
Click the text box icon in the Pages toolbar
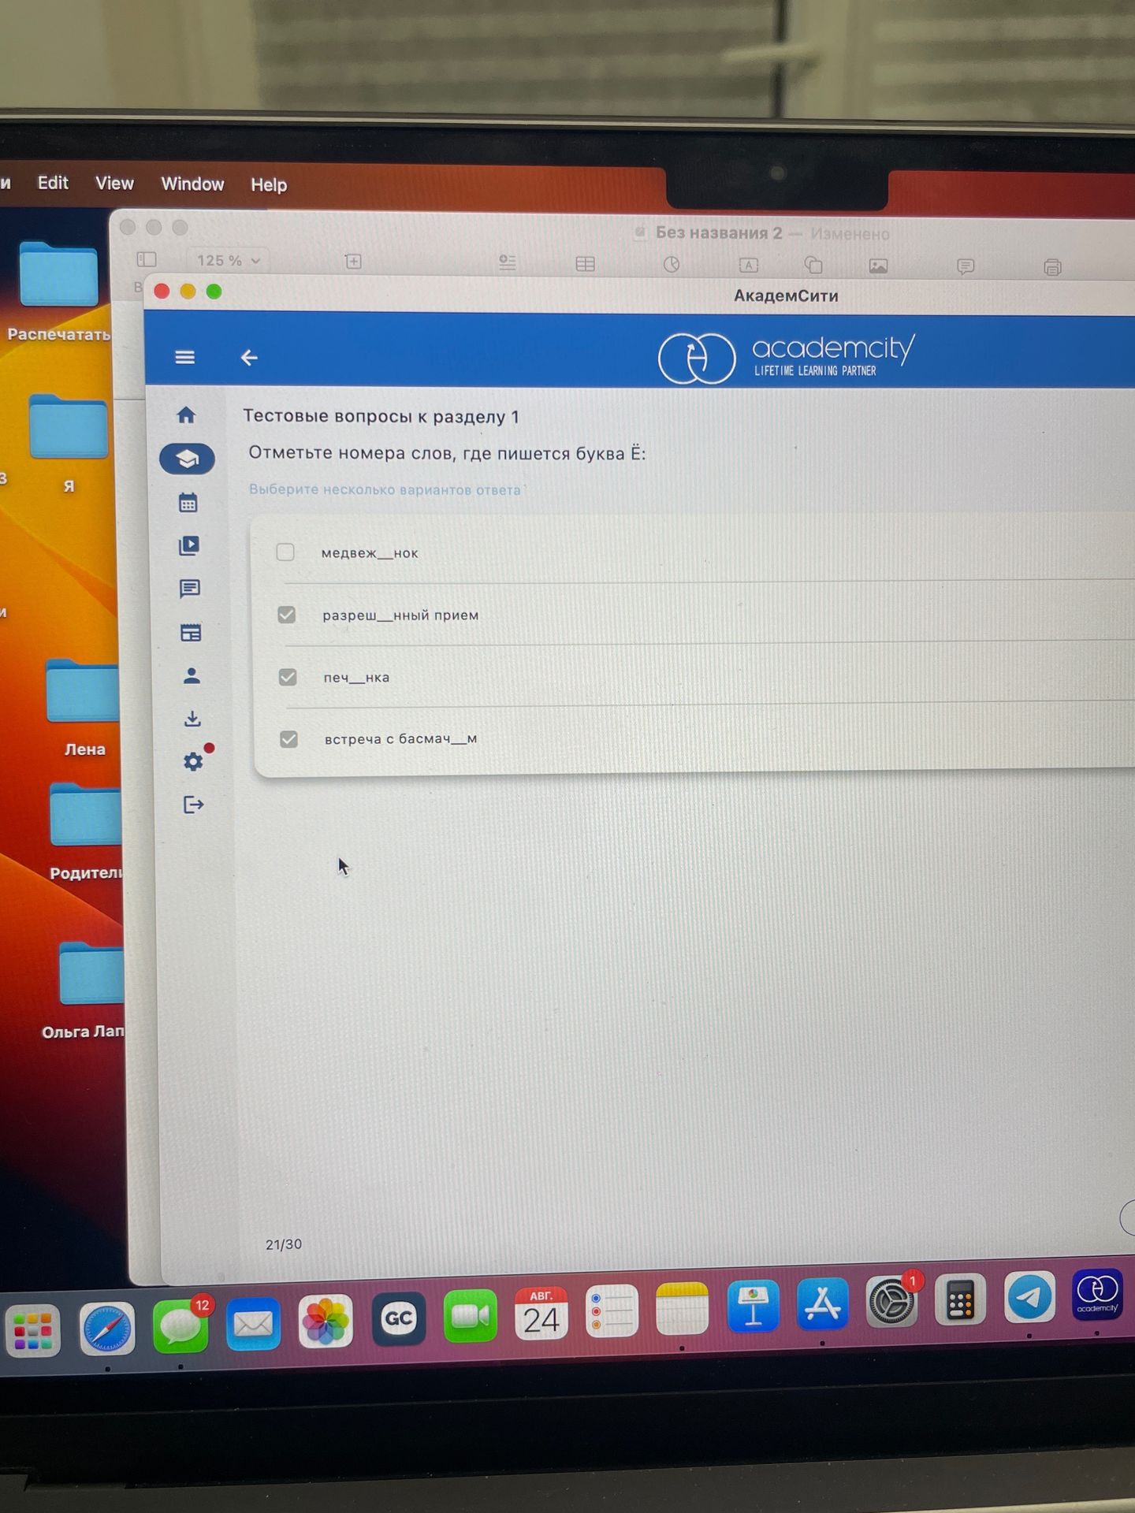(x=748, y=265)
